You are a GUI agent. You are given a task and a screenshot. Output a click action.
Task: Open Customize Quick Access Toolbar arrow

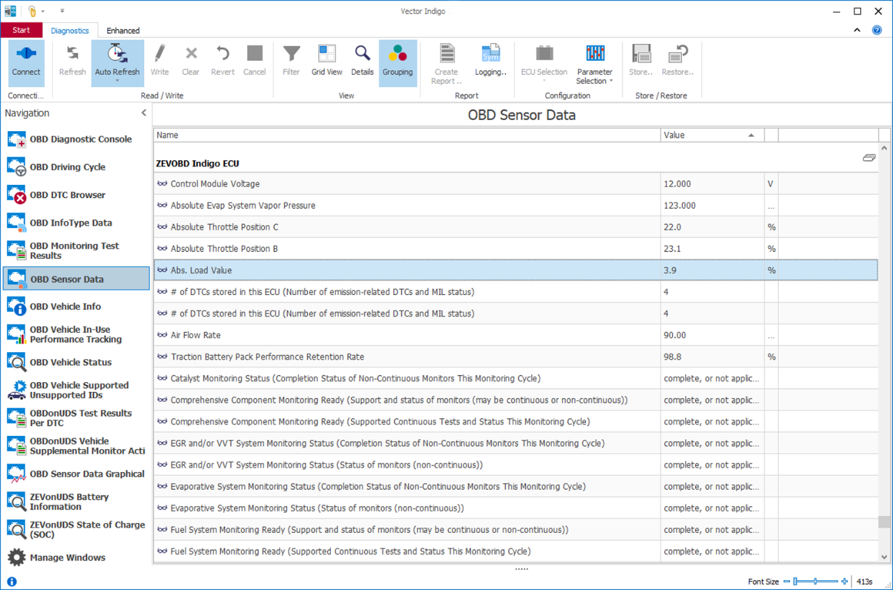tap(62, 11)
